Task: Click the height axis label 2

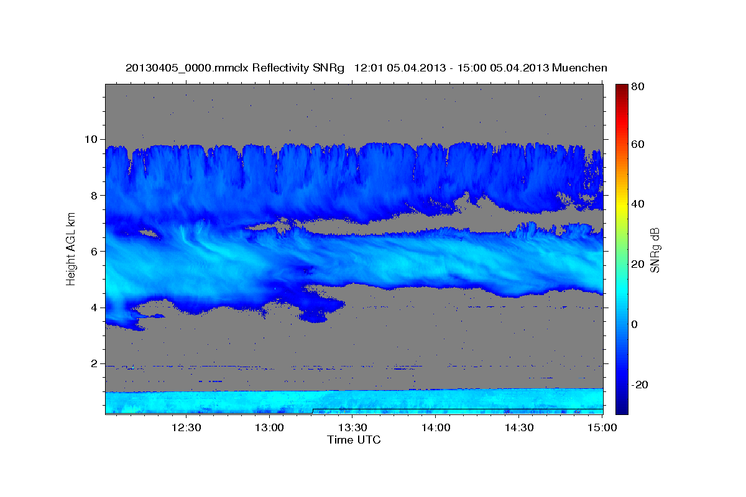Action: (x=94, y=363)
